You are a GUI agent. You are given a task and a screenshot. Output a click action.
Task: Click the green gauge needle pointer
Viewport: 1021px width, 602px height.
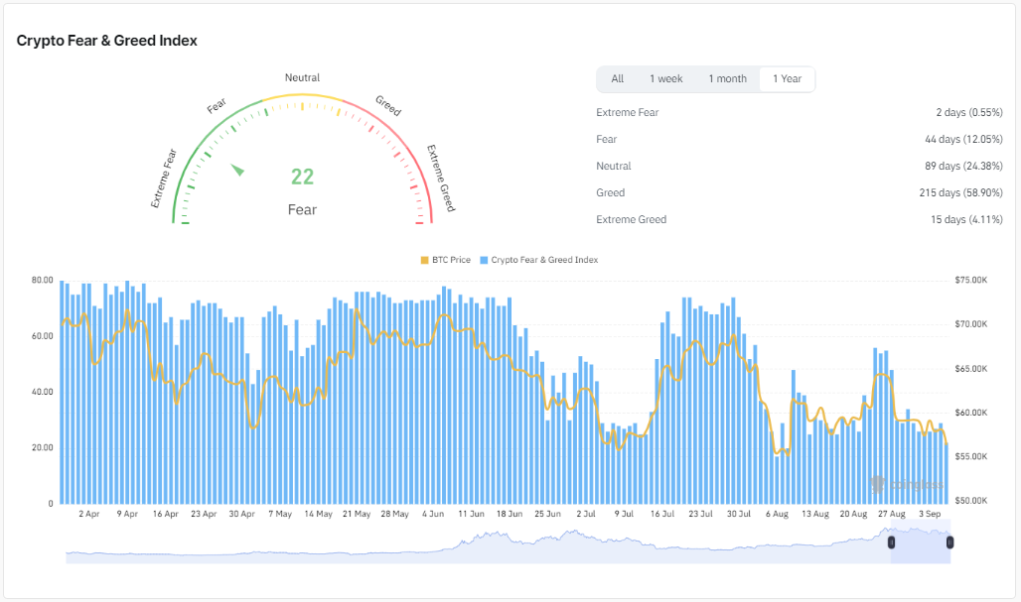tap(237, 170)
